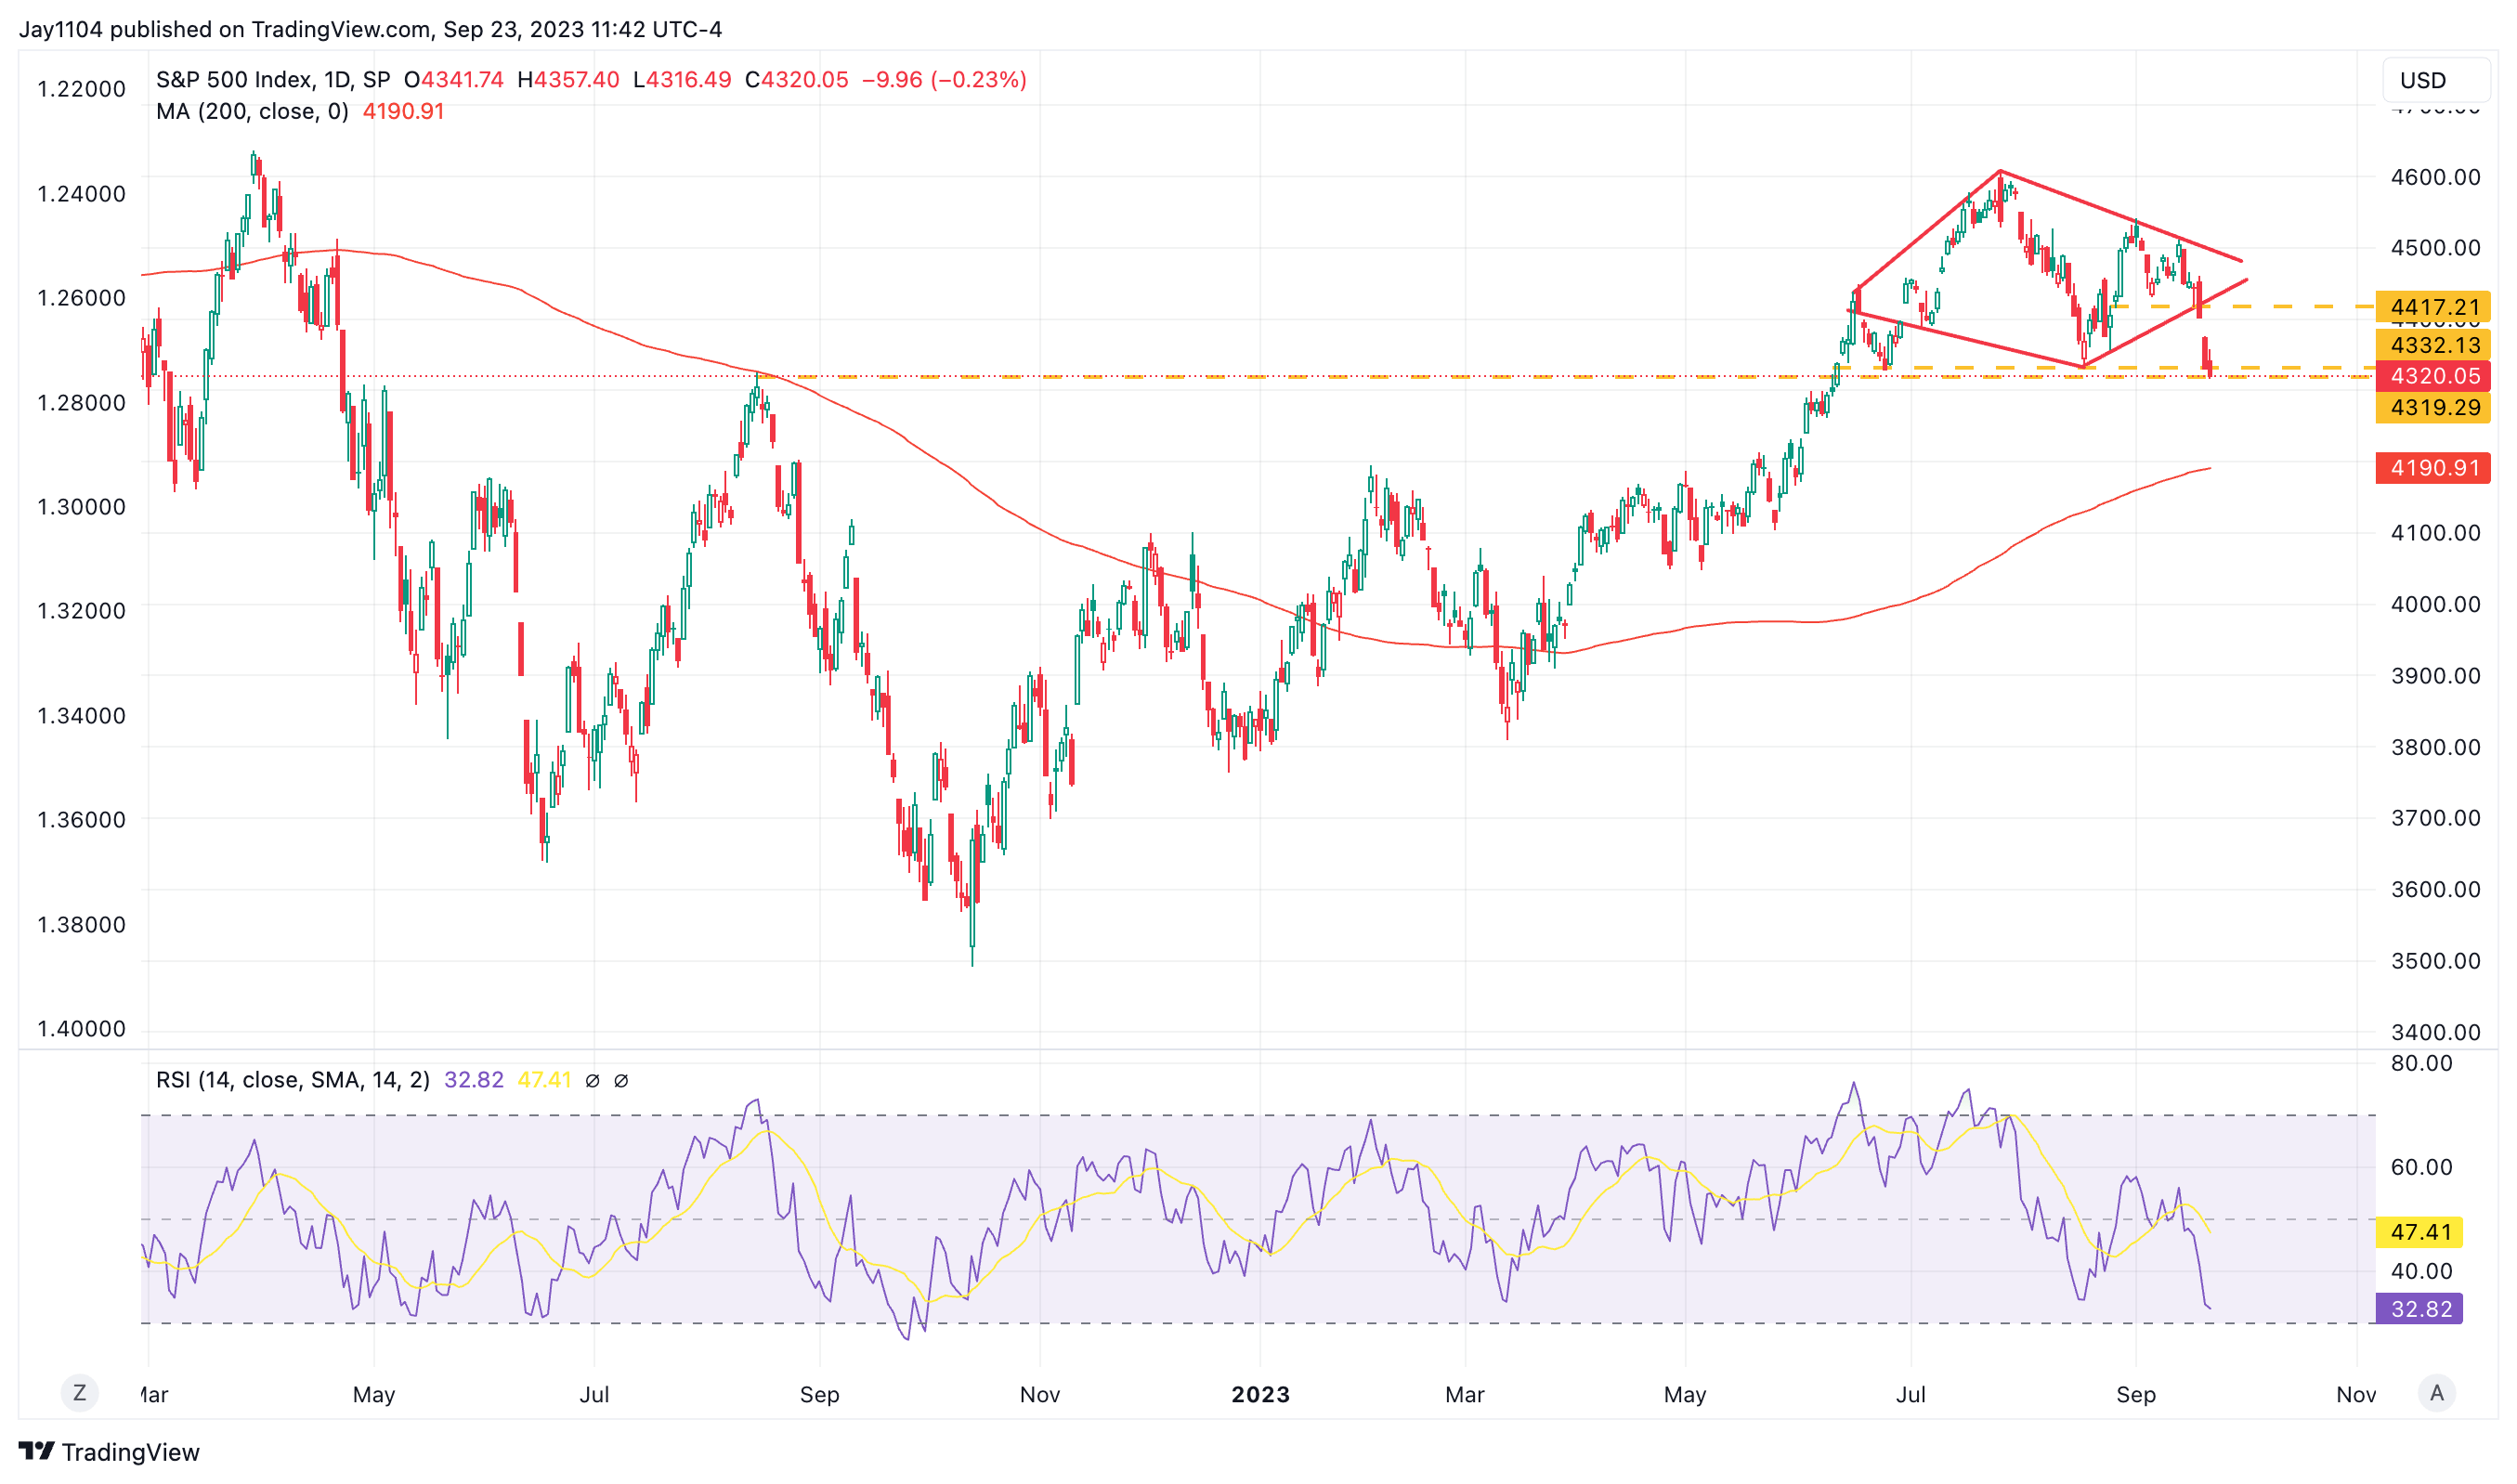Image resolution: width=2517 pixels, height=1484 pixels.
Task: Click the 80.00 RSI axis value
Action: tap(2421, 1063)
